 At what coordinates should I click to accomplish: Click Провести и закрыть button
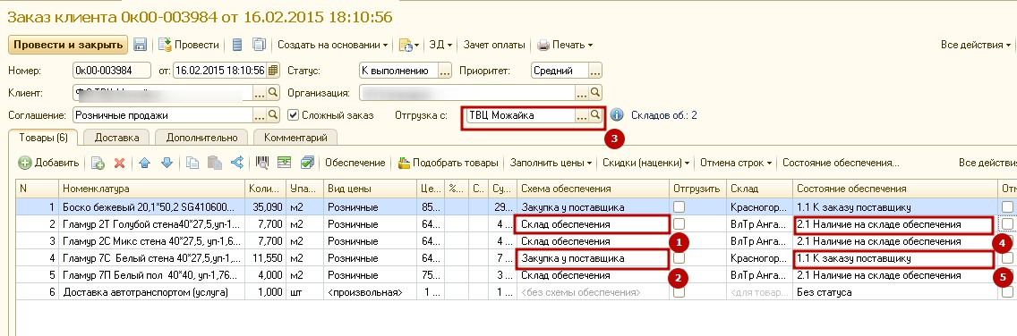(x=67, y=45)
